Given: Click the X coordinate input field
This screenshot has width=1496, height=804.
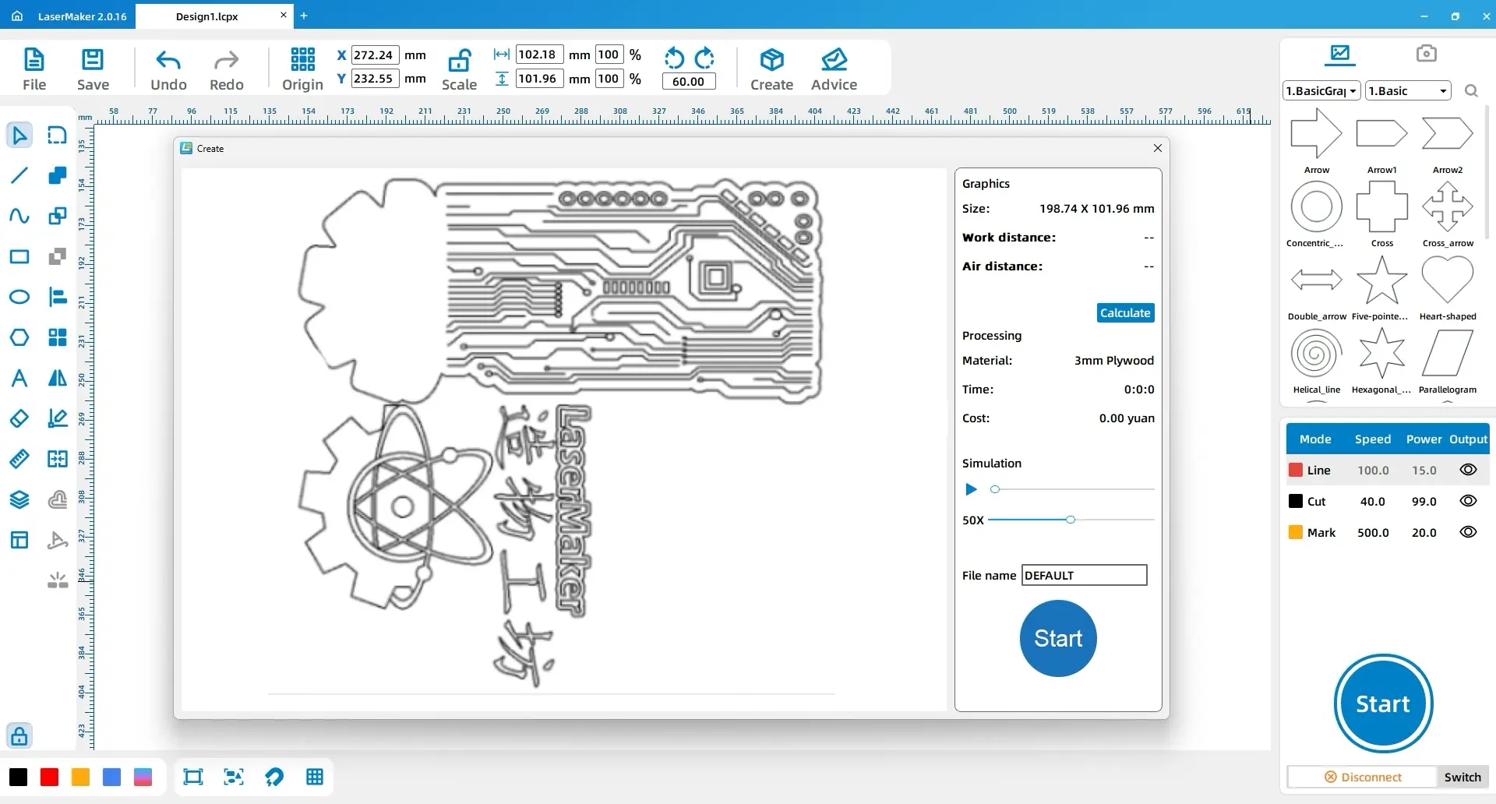Looking at the screenshot, I should pyautogui.click(x=375, y=55).
